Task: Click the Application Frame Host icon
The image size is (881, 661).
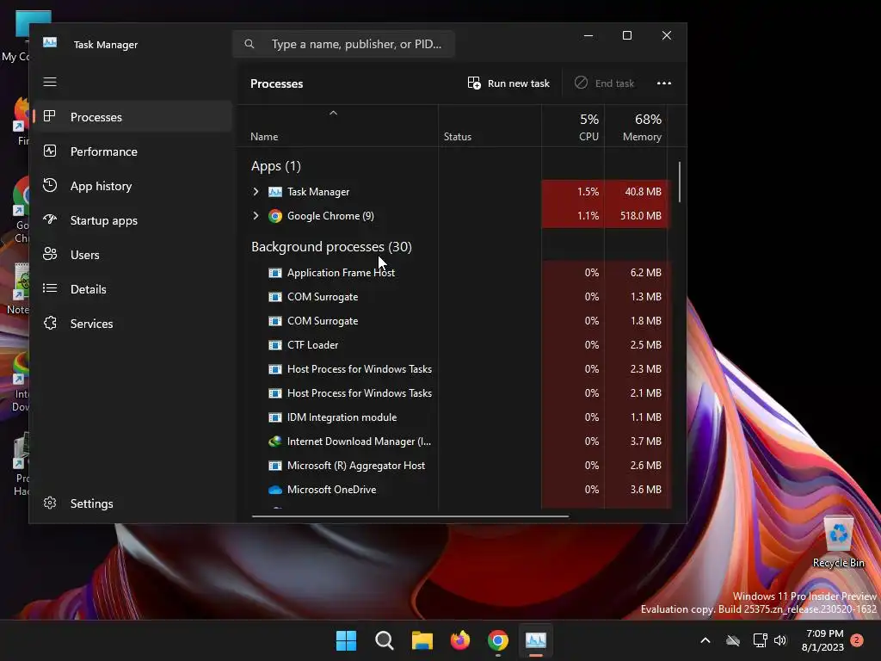Action: [x=275, y=273]
